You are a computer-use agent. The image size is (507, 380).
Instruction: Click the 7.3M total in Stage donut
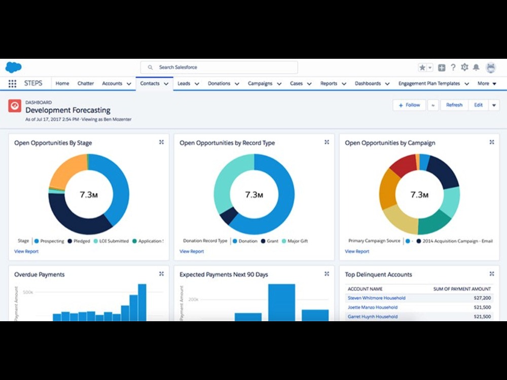point(89,195)
